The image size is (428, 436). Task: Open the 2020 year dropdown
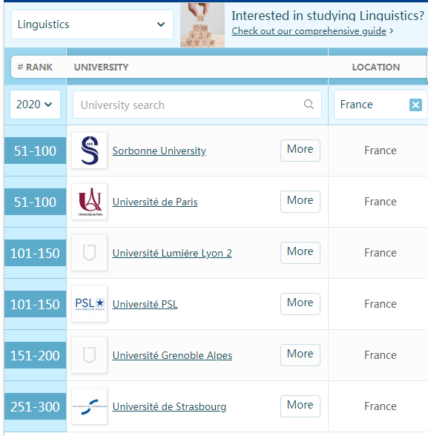(35, 105)
